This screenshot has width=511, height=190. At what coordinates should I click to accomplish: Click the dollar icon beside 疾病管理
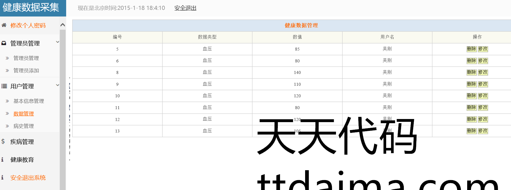(x=3, y=141)
